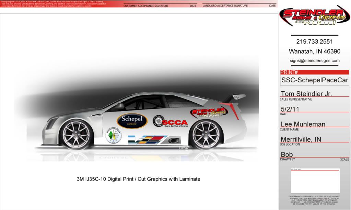
Task: Click the Cadillac V-series stripe logo decal
Action: coord(148,140)
